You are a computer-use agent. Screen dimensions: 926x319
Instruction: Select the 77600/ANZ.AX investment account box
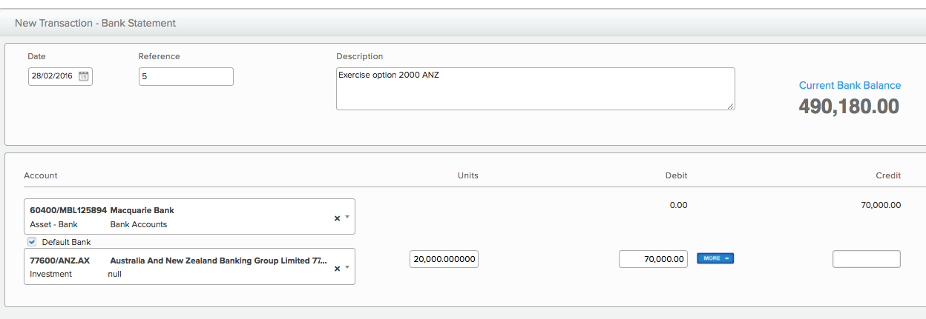[189, 266]
